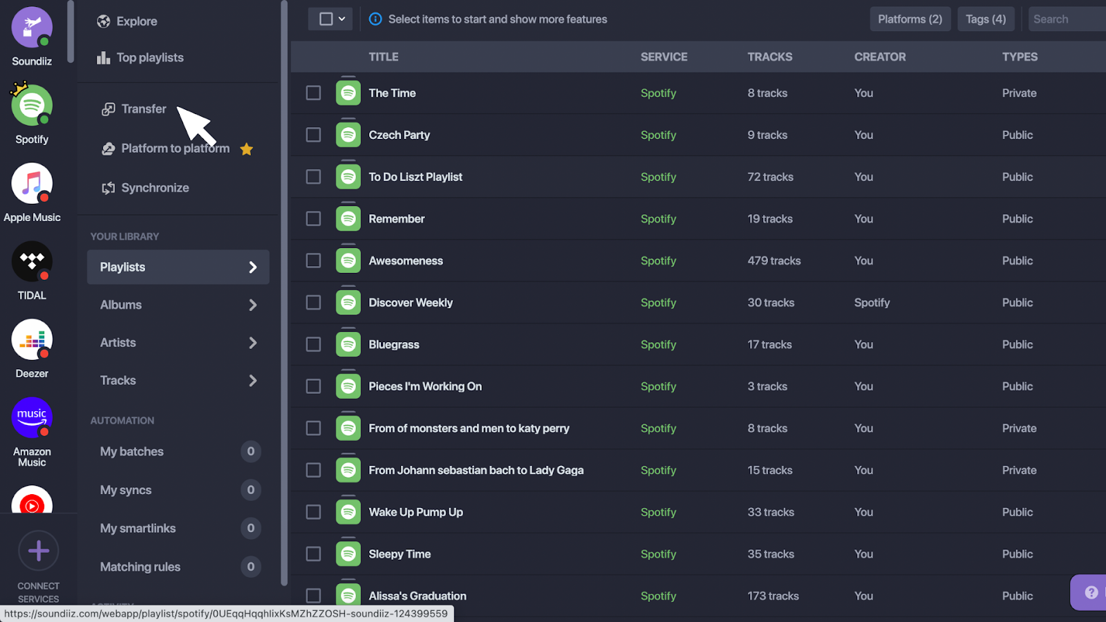
Task: Check the Bluegrass playlist checkbox
Action: coord(314,344)
